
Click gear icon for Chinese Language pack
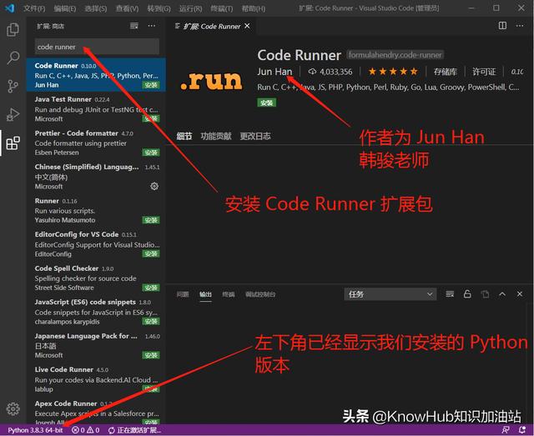pos(154,186)
